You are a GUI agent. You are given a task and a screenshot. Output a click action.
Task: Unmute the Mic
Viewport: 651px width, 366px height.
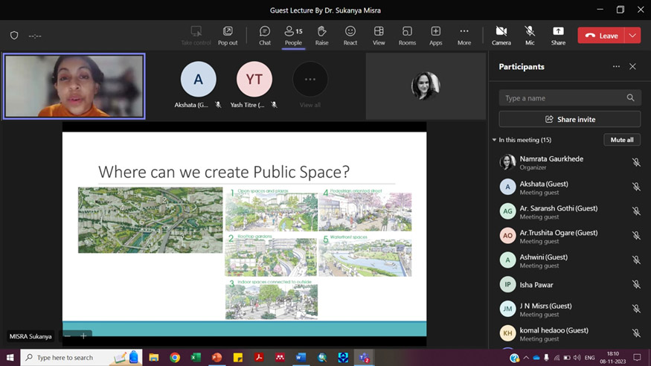click(530, 35)
